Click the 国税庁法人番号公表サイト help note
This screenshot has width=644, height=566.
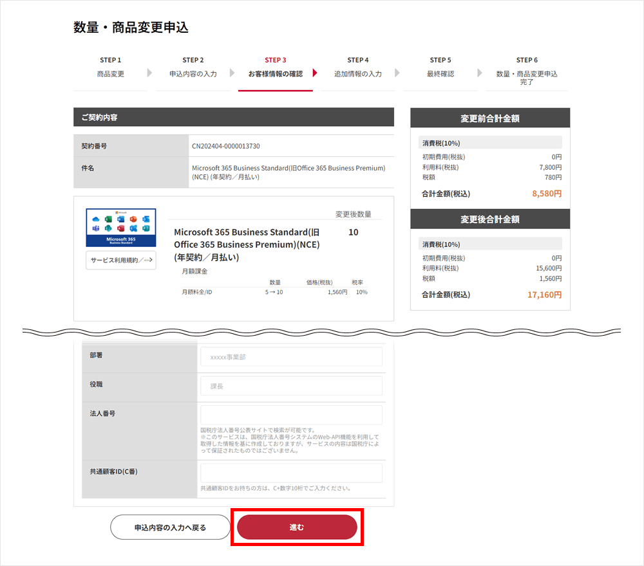[290, 441]
